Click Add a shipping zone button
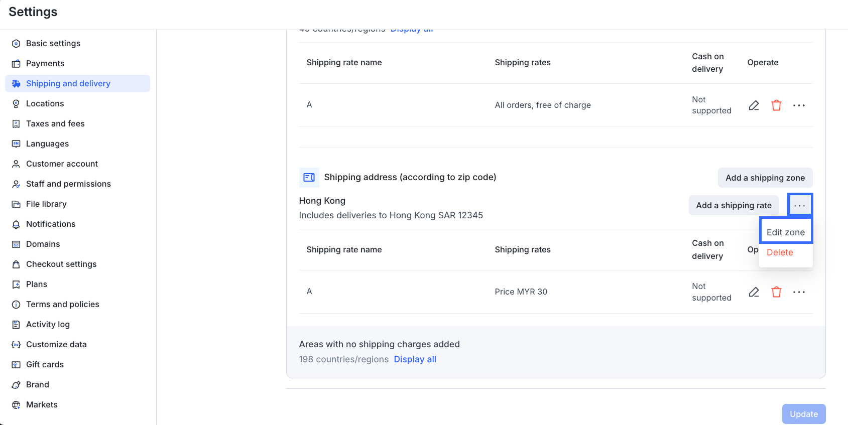Screen dimensions: 848x425 pos(765,178)
